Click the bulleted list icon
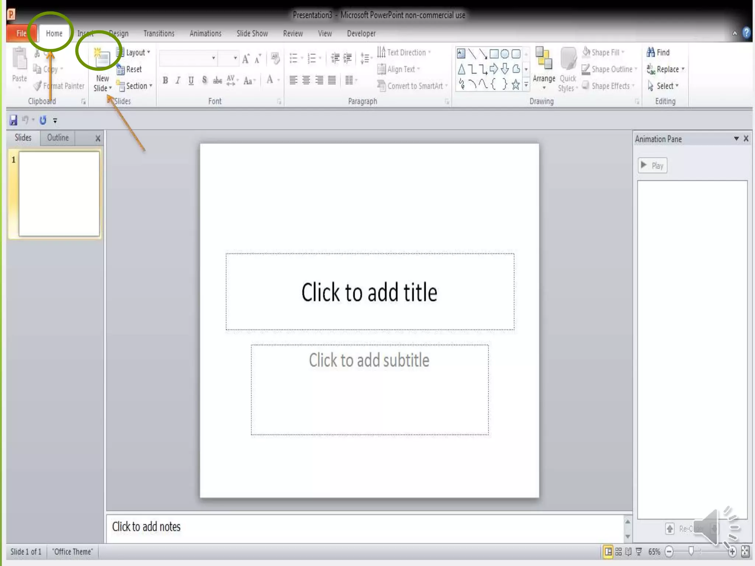The height and width of the screenshot is (566, 755). (293, 58)
